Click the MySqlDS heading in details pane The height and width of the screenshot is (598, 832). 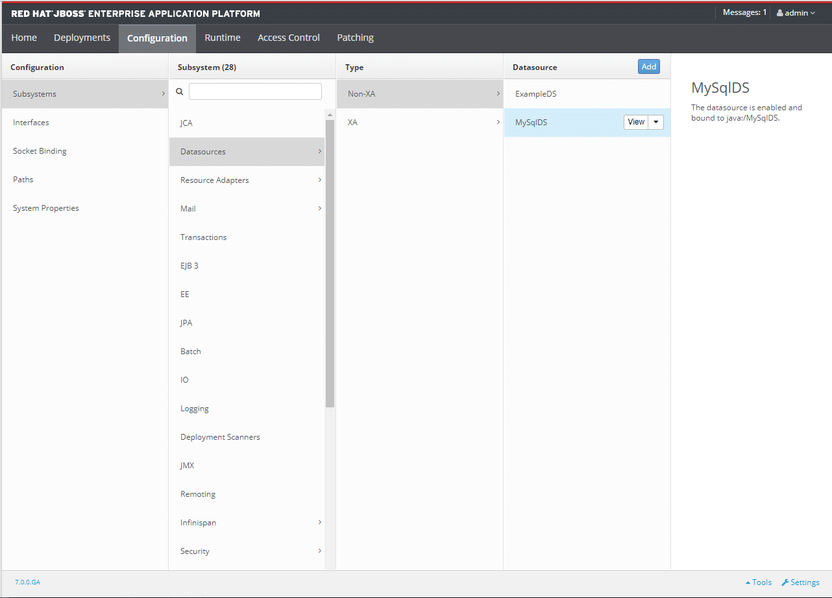(720, 89)
